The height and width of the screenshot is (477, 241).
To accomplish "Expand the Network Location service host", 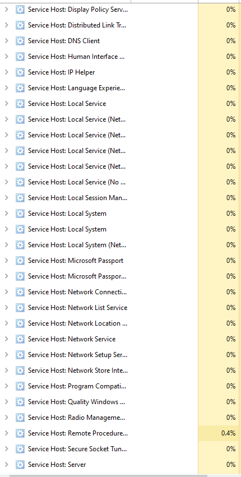I will [6, 323].
